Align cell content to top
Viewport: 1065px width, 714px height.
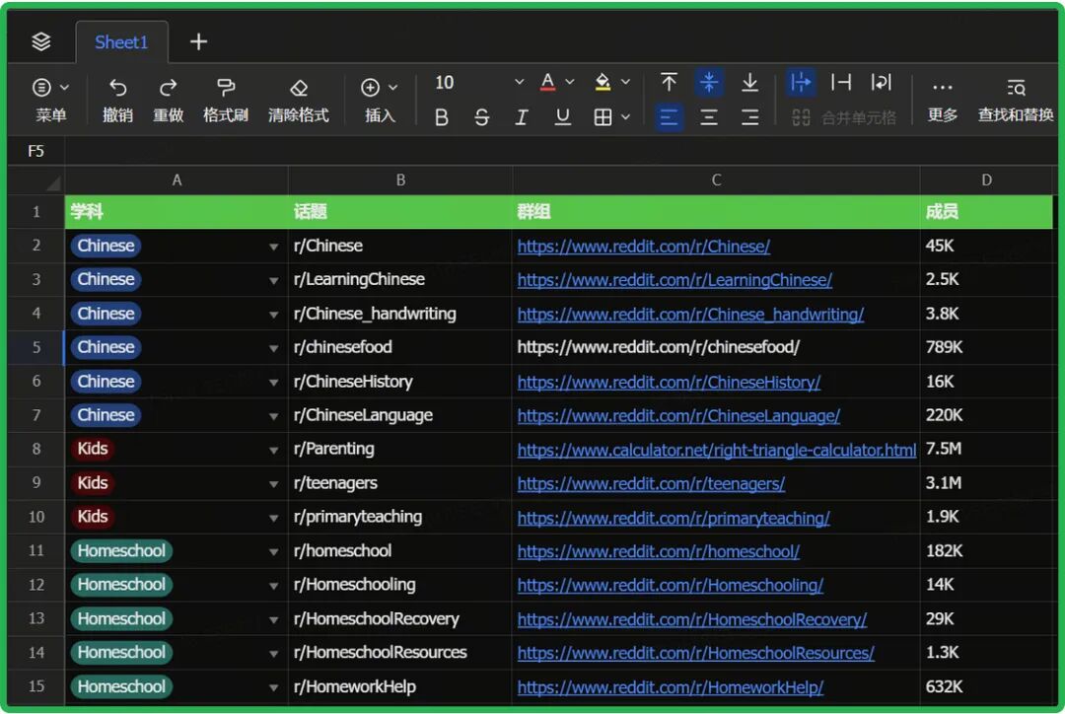[669, 82]
